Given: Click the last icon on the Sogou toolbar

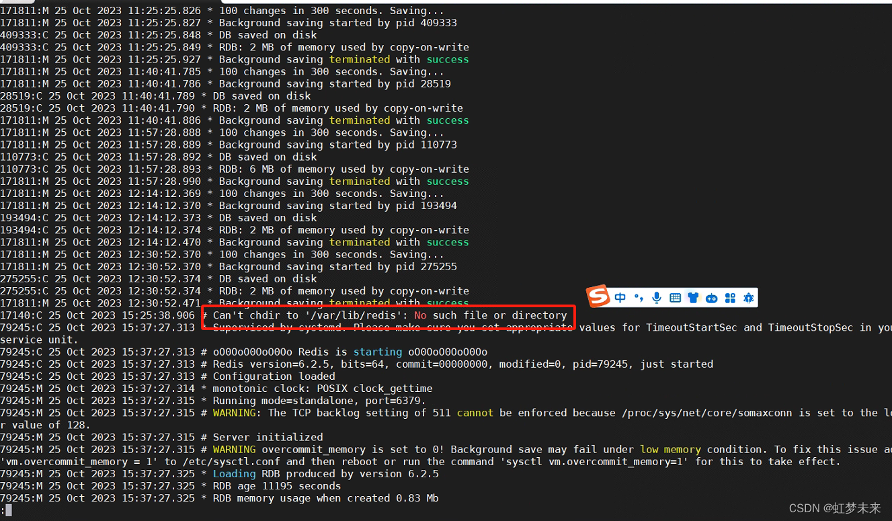Looking at the screenshot, I should click(x=748, y=298).
